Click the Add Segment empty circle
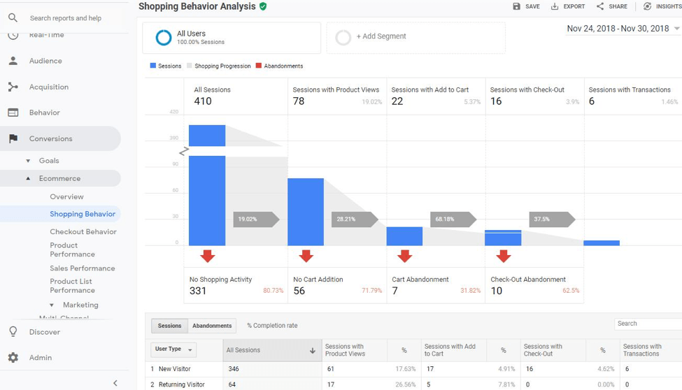682x390 pixels. click(343, 37)
